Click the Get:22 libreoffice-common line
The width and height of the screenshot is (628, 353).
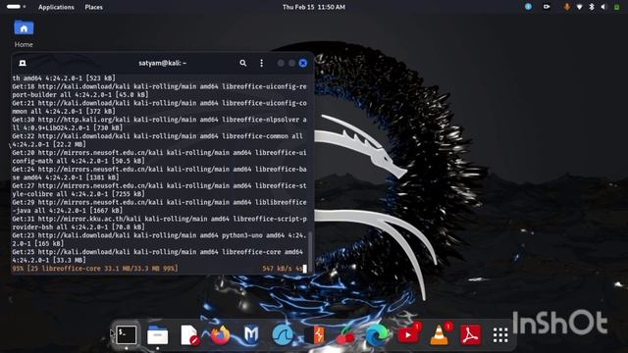click(x=159, y=140)
